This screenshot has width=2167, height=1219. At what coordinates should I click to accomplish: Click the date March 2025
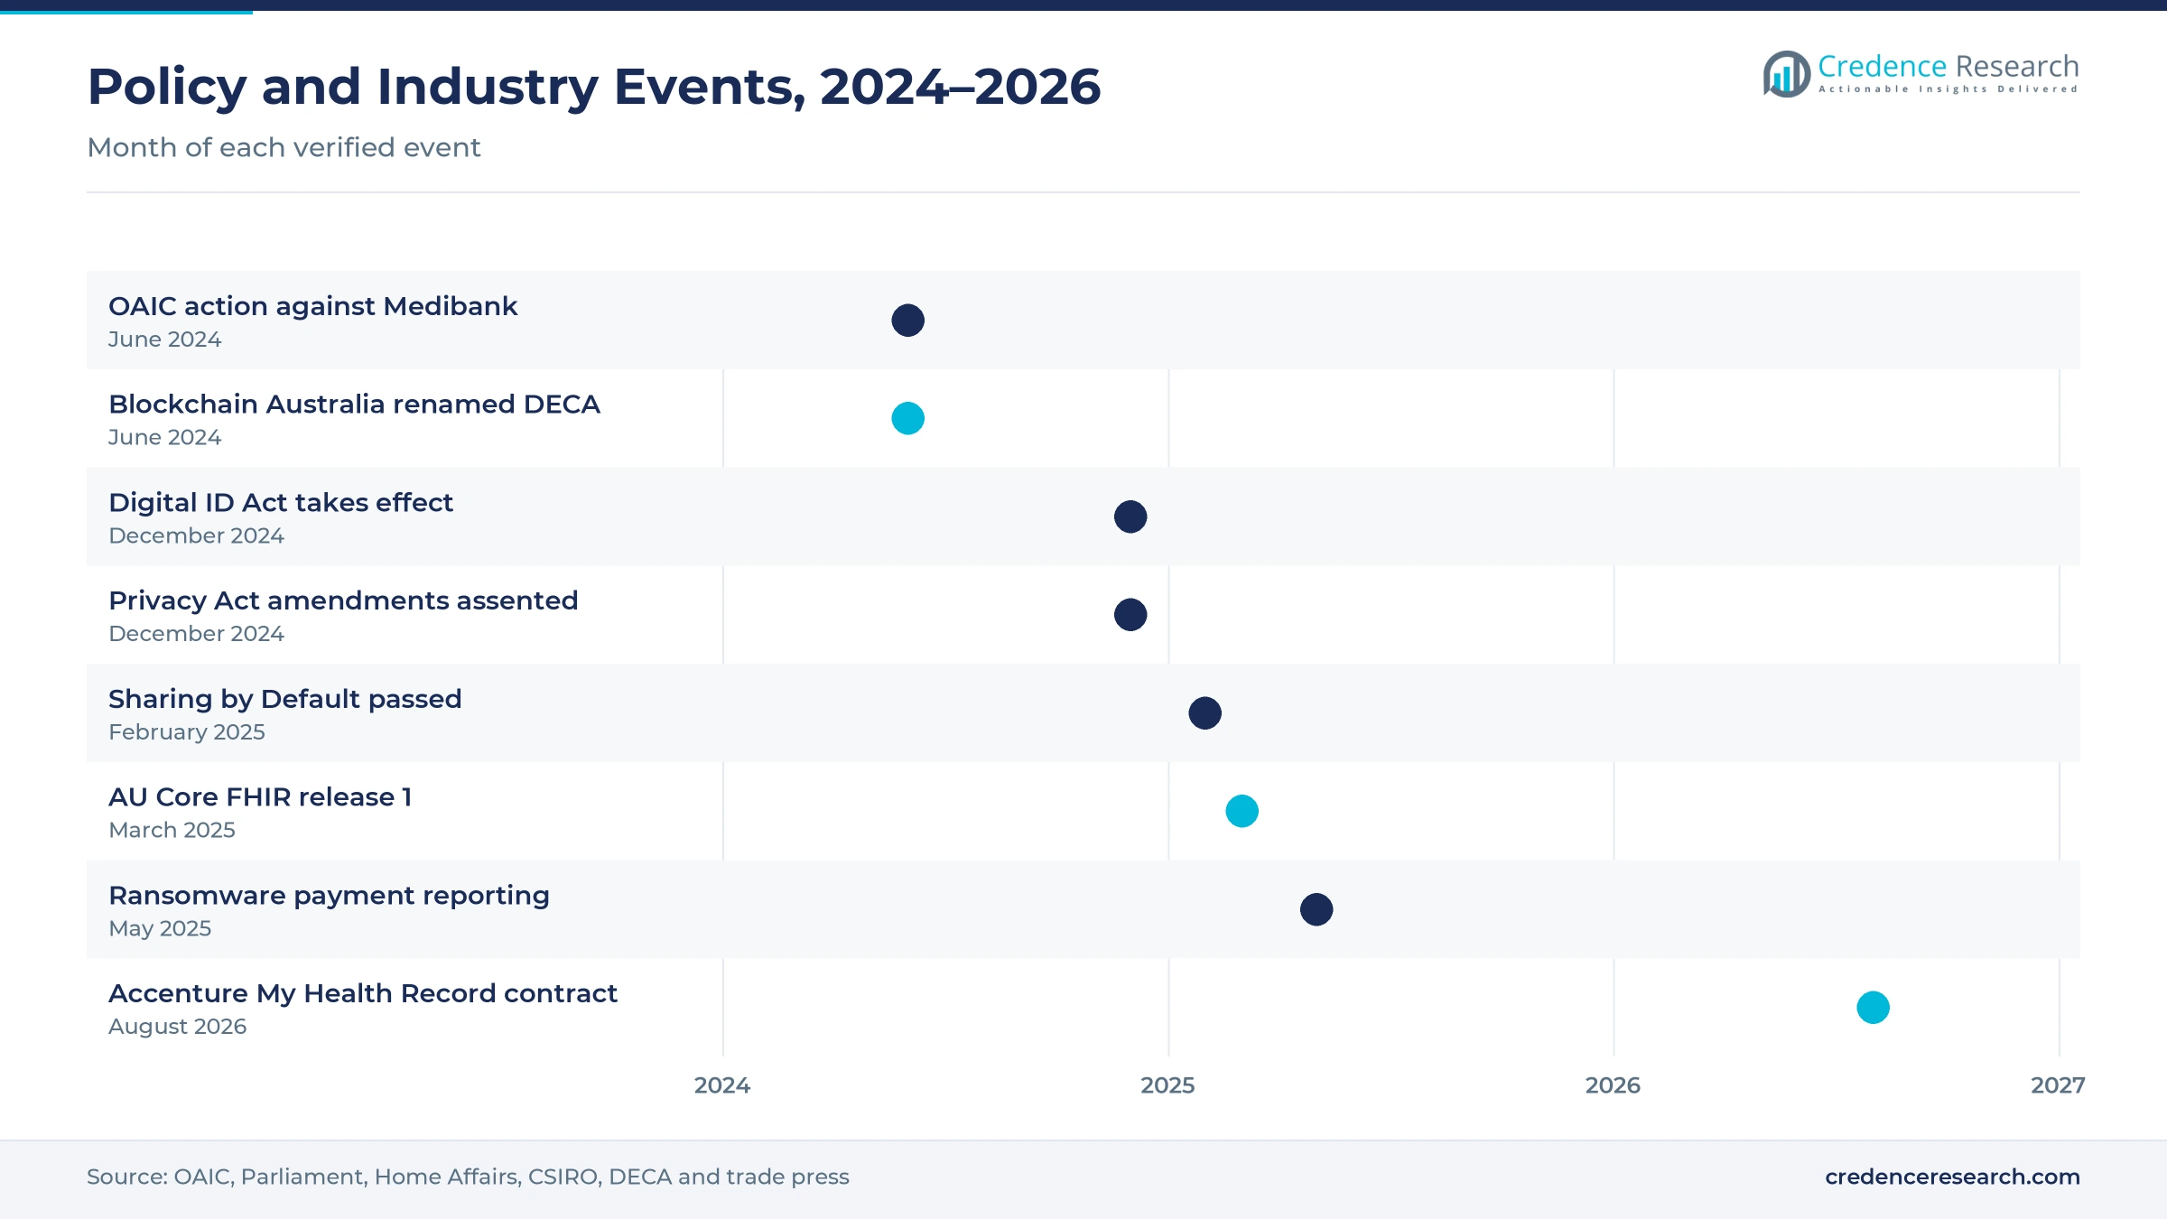(x=172, y=830)
